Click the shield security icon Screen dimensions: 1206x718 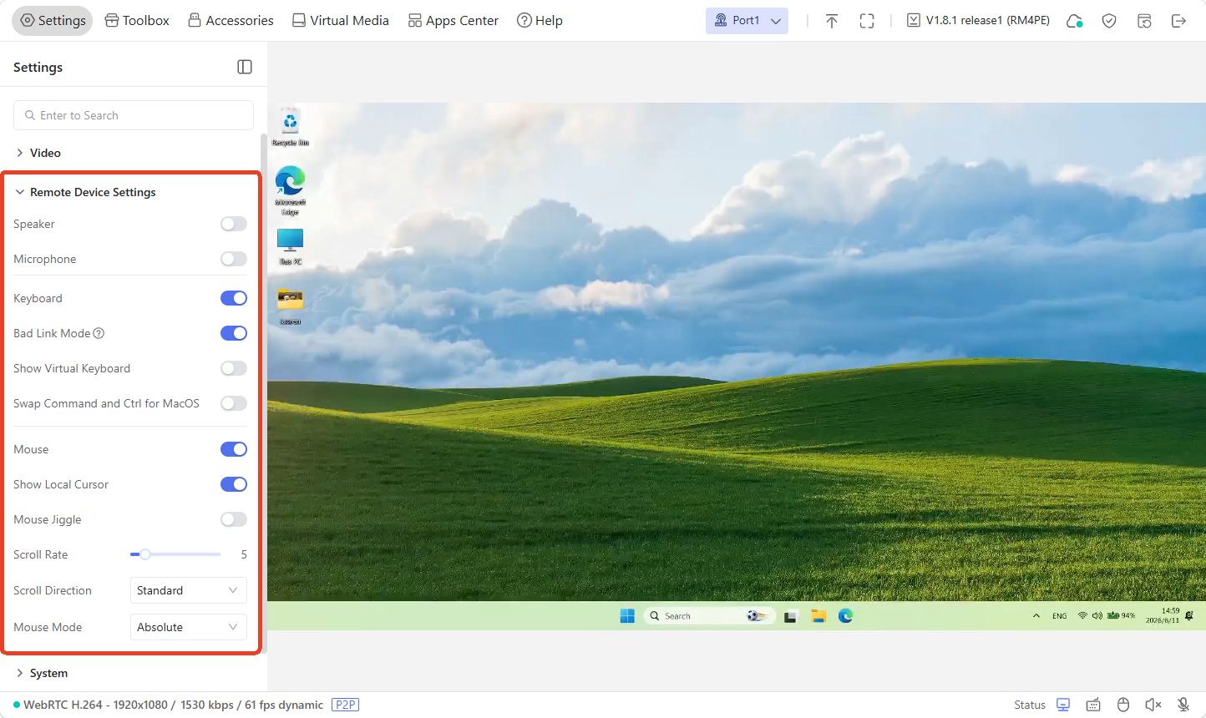[1109, 21]
